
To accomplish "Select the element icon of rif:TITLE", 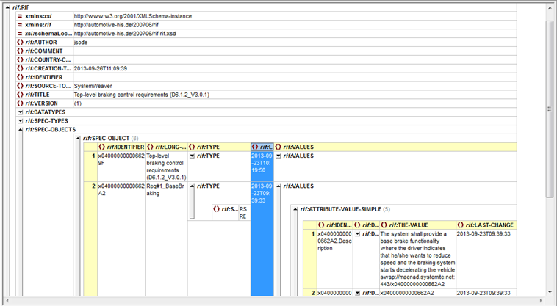I will (x=21, y=95).
